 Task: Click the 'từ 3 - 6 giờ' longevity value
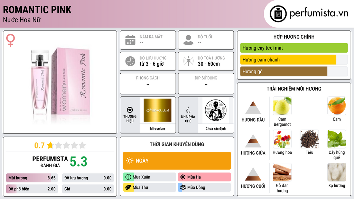click(152, 64)
